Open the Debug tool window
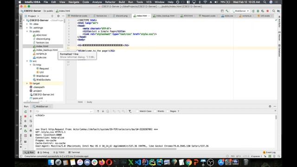The width and height of the screenshot is (297, 167). point(43,152)
